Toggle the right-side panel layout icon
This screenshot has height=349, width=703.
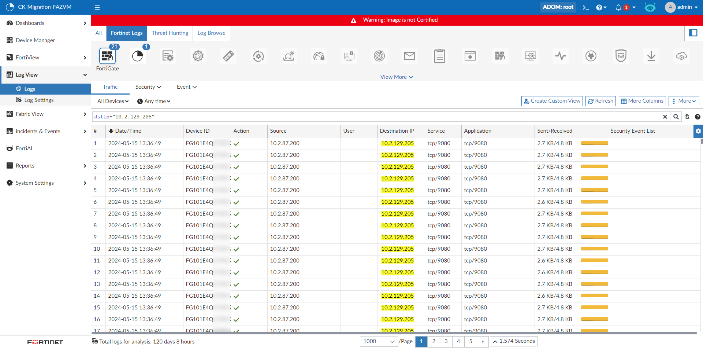click(694, 33)
